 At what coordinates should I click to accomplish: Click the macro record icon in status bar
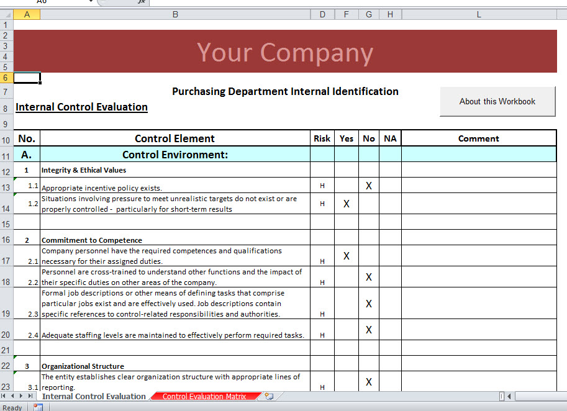click(x=39, y=407)
